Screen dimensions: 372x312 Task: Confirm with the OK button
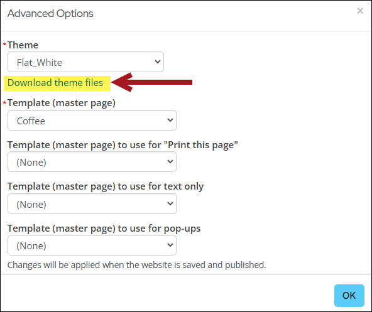(349, 296)
